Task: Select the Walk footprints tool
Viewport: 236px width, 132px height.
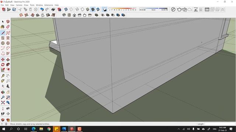Action: pyautogui.click(x=3, y=114)
